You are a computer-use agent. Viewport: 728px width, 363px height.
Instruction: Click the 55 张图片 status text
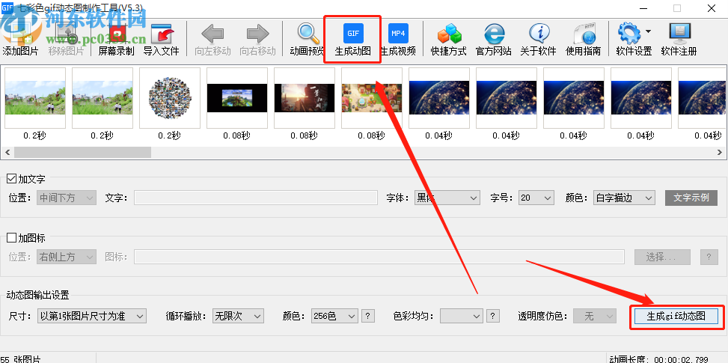point(20,359)
